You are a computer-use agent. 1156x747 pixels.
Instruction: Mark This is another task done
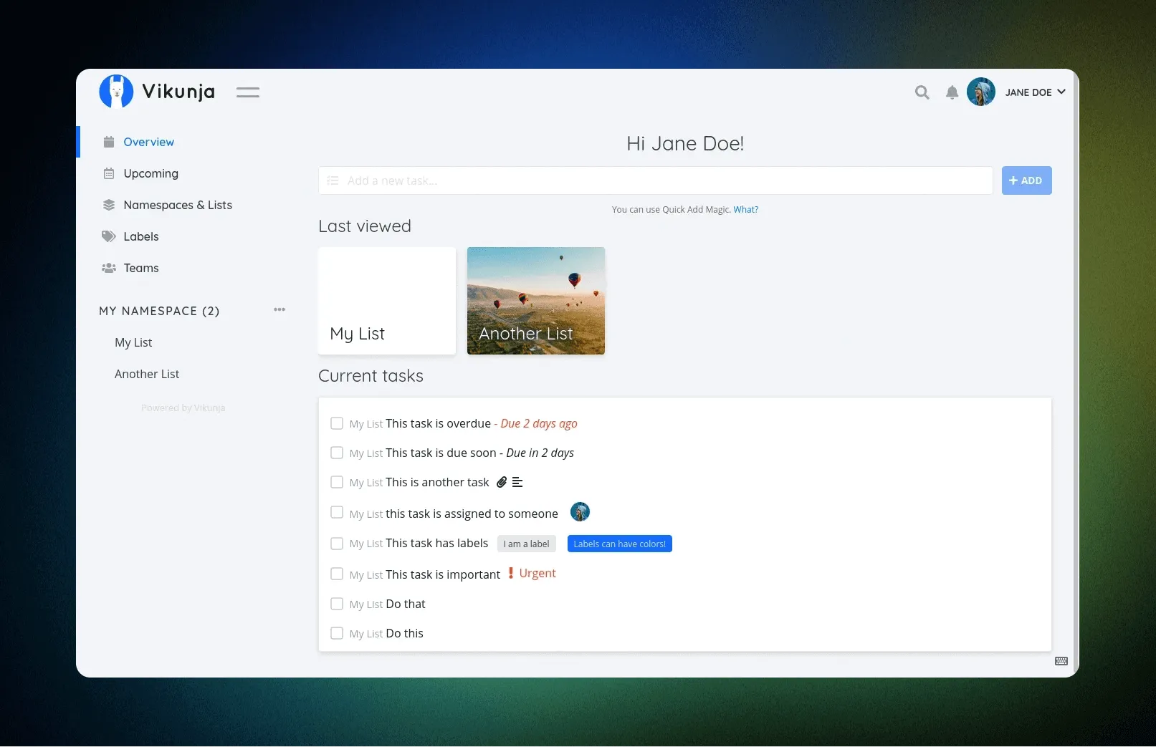(337, 482)
